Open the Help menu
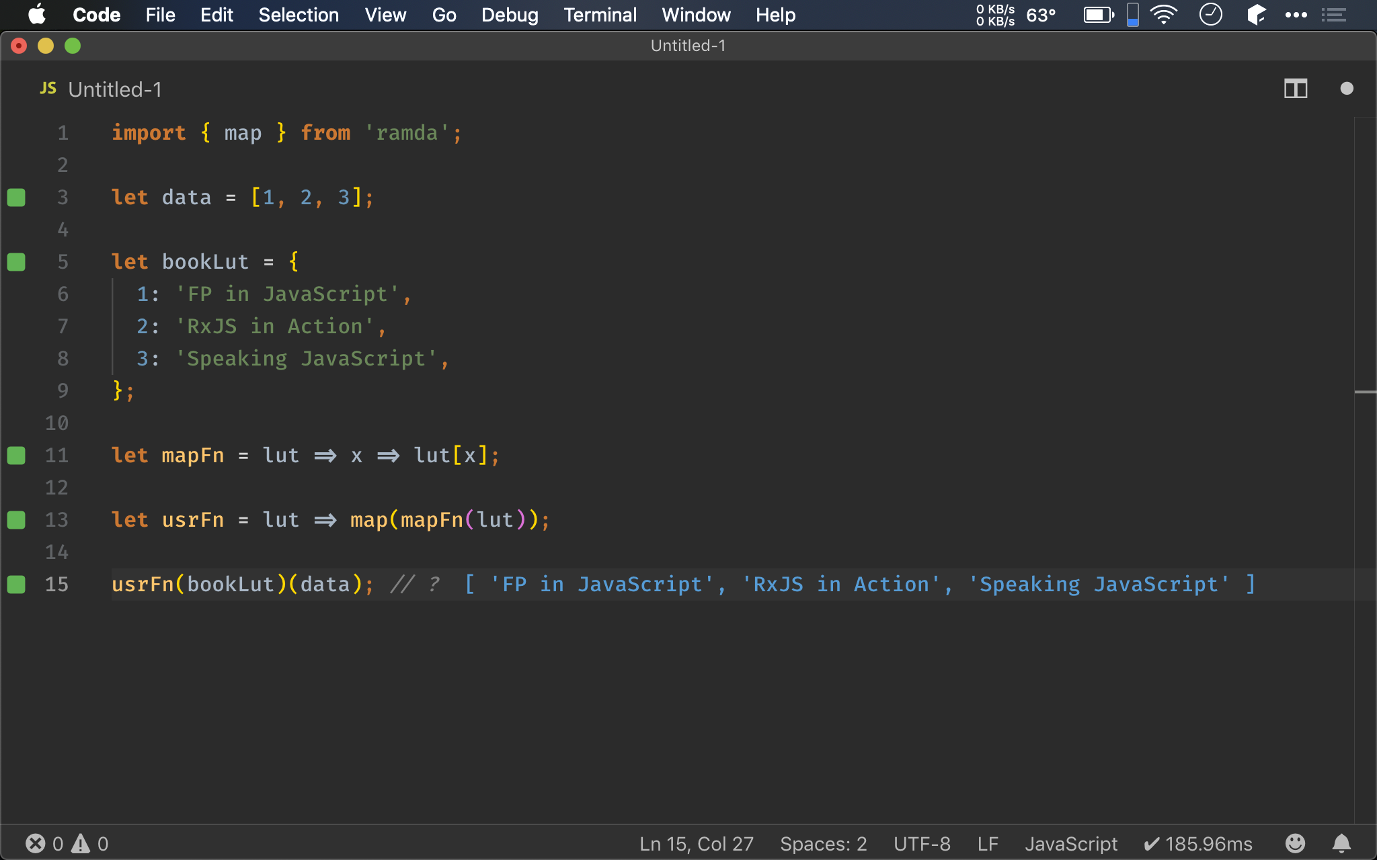The image size is (1377, 860). click(x=775, y=15)
